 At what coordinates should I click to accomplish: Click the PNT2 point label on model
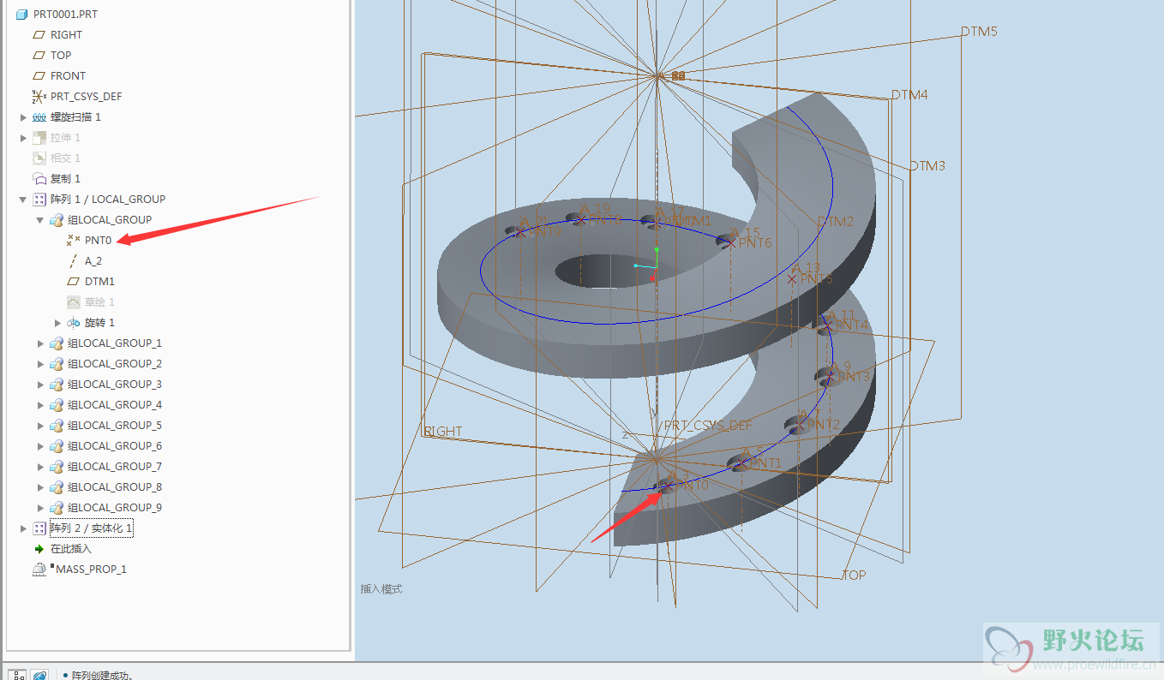click(823, 425)
